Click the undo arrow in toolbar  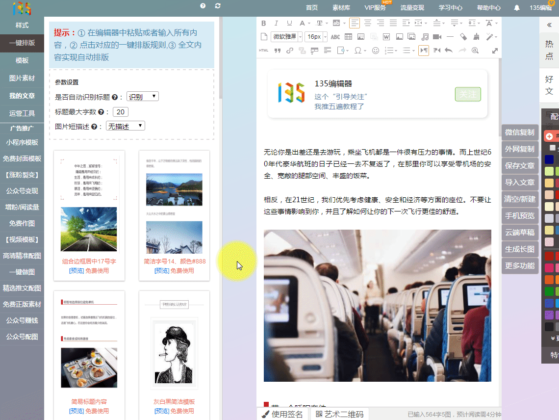(x=448, y=50)
